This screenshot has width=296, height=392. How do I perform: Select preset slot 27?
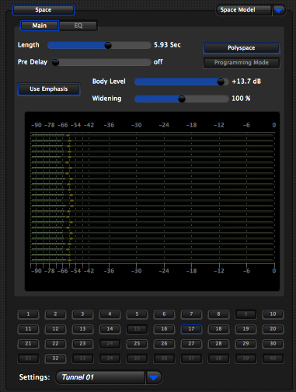tap(191, 344)
